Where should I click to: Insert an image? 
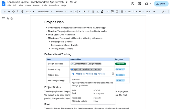117,12
